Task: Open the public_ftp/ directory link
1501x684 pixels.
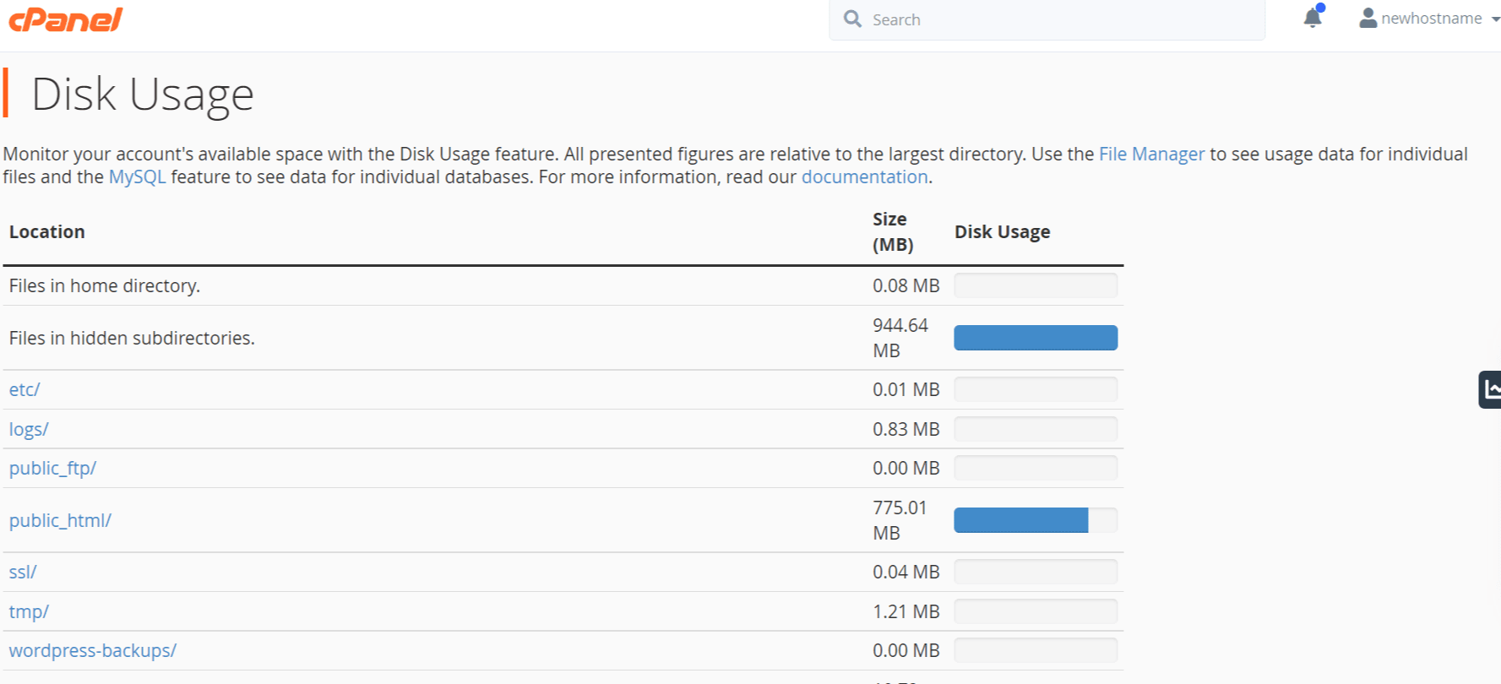Action: pos(52,468)
